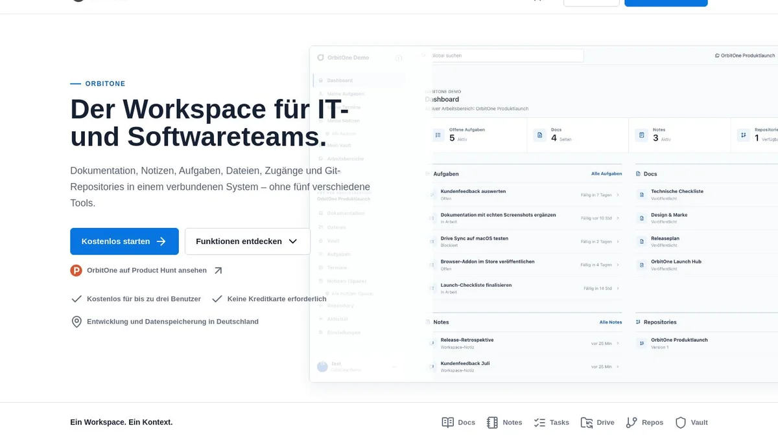Click the Offene Aufgaben stat card icon

click(438, 135)
